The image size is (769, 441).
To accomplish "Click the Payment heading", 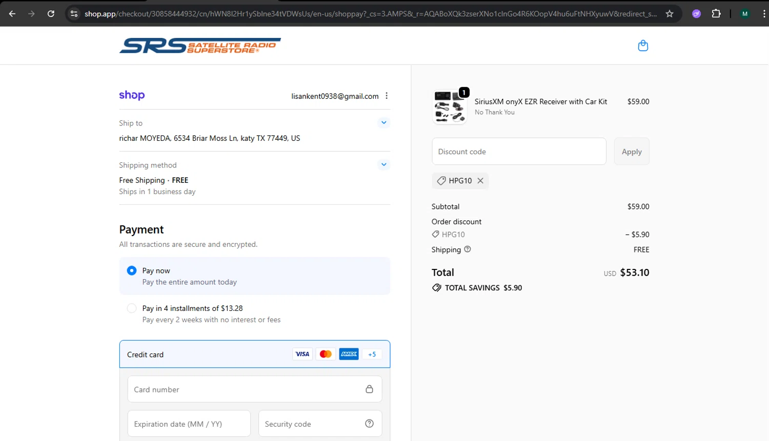I will 141,229.
